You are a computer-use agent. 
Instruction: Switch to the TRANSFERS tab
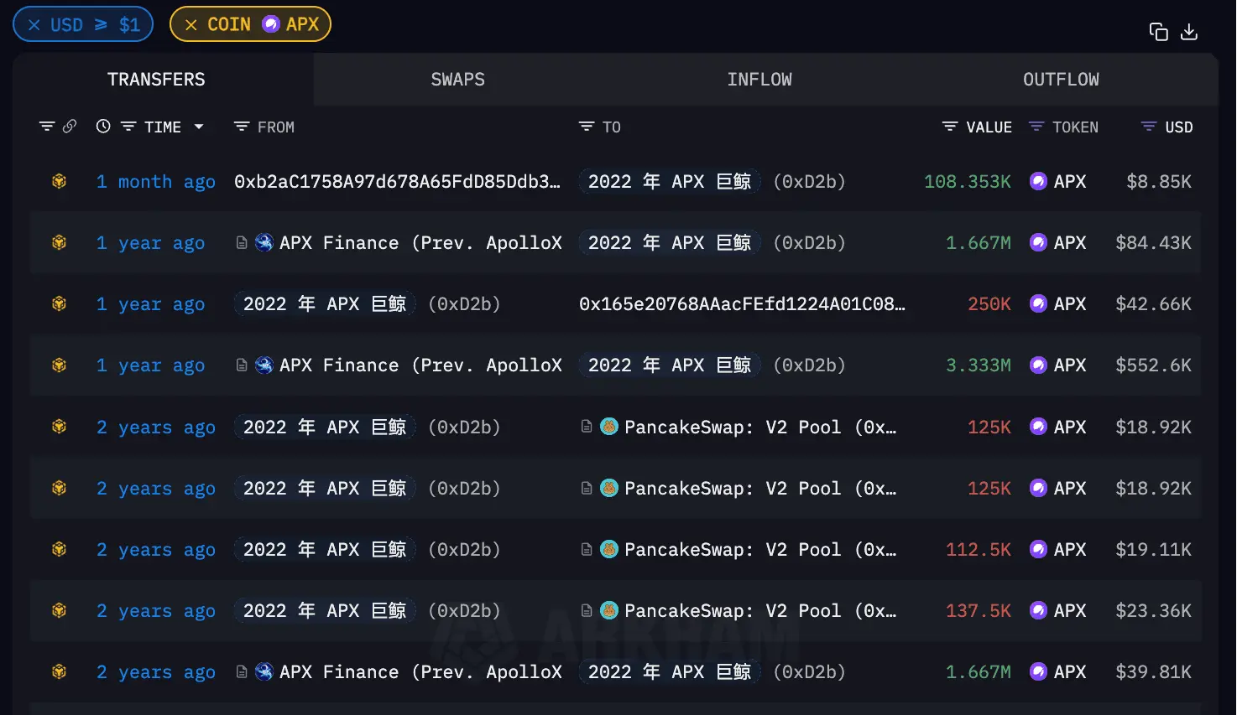156,80
